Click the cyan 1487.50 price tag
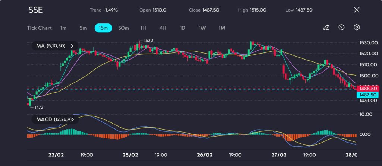This screenshot has height=166, width=382. (x=367, y=95)
